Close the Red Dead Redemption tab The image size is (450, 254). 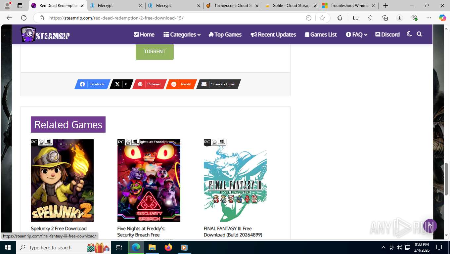[82, 6]
